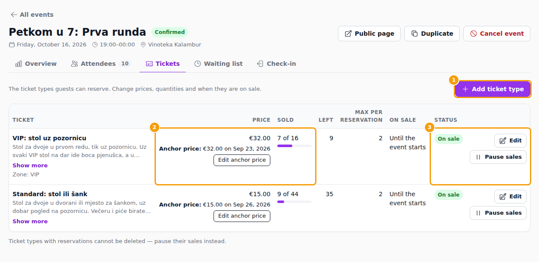Pause sales for the Standard ticket
The width and height of the screenshot is (539, 262).
click(498, 213)
